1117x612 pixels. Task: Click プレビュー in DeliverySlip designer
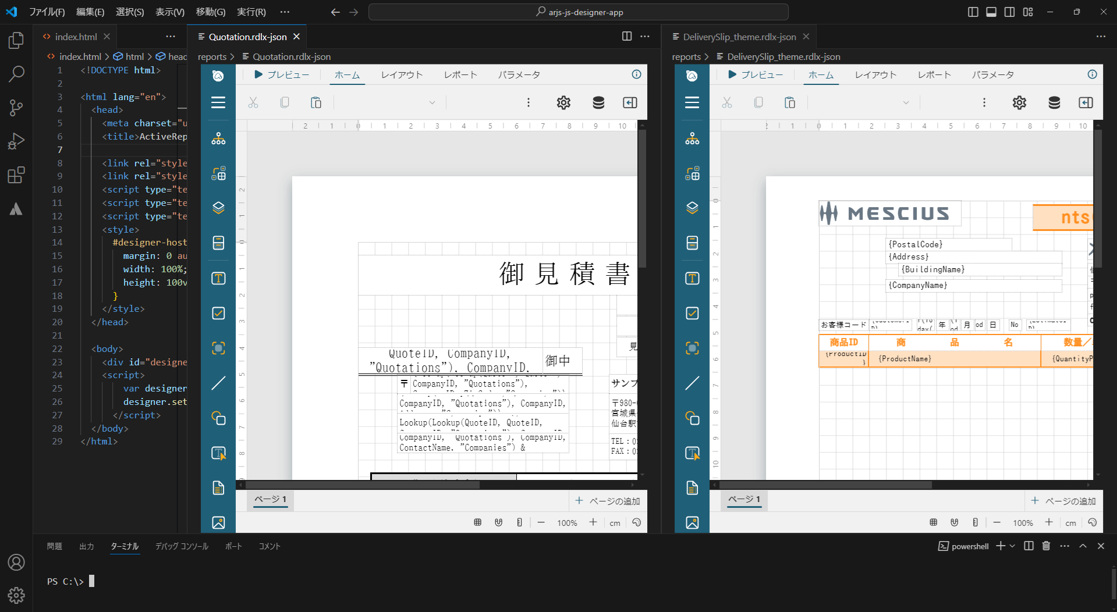tap(756, 74)
